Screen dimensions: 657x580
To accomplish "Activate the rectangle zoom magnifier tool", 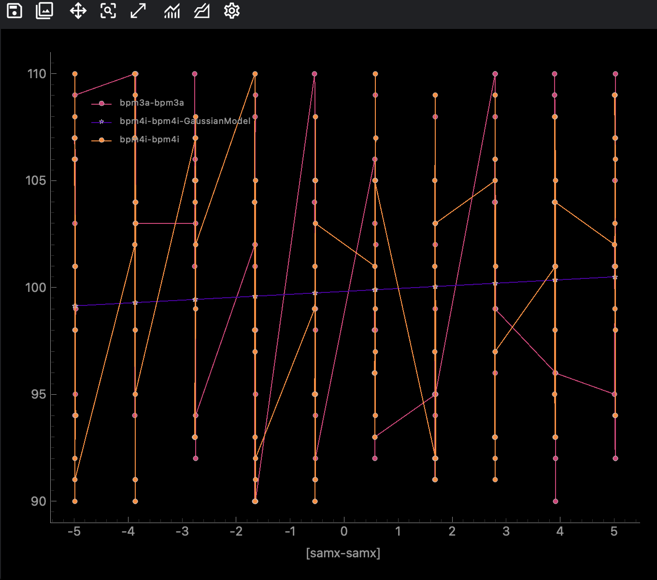I will click(x=108, y=11).
